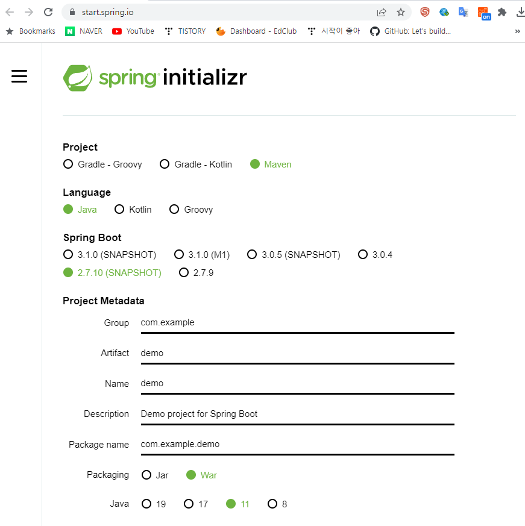The image size is (525, 526).
Task: Bookmark this page with star icon
Action: point(401,13)
